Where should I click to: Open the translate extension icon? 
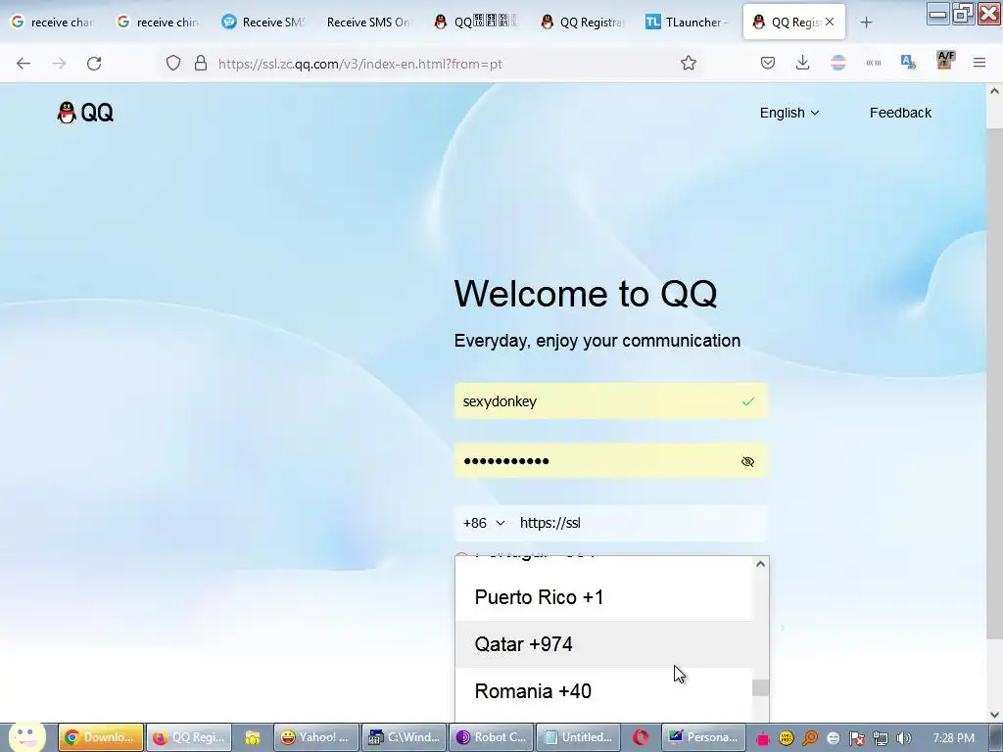tap(908, 62)
